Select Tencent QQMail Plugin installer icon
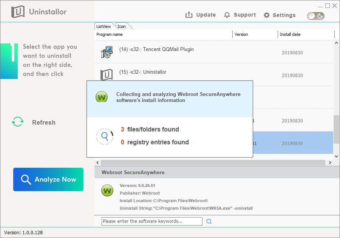This screenshot has height=238, width=340. click(107, 52)
